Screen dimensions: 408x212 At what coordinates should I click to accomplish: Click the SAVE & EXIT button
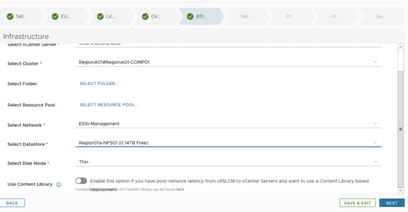(357, 203)
